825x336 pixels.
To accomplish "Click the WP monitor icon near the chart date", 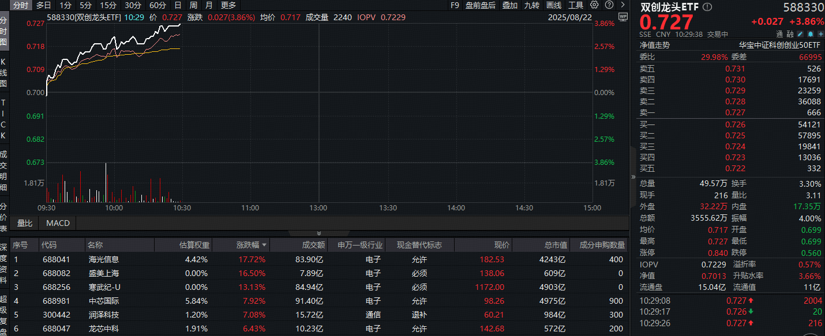I will pyautogui.click(x=622, y=17).
